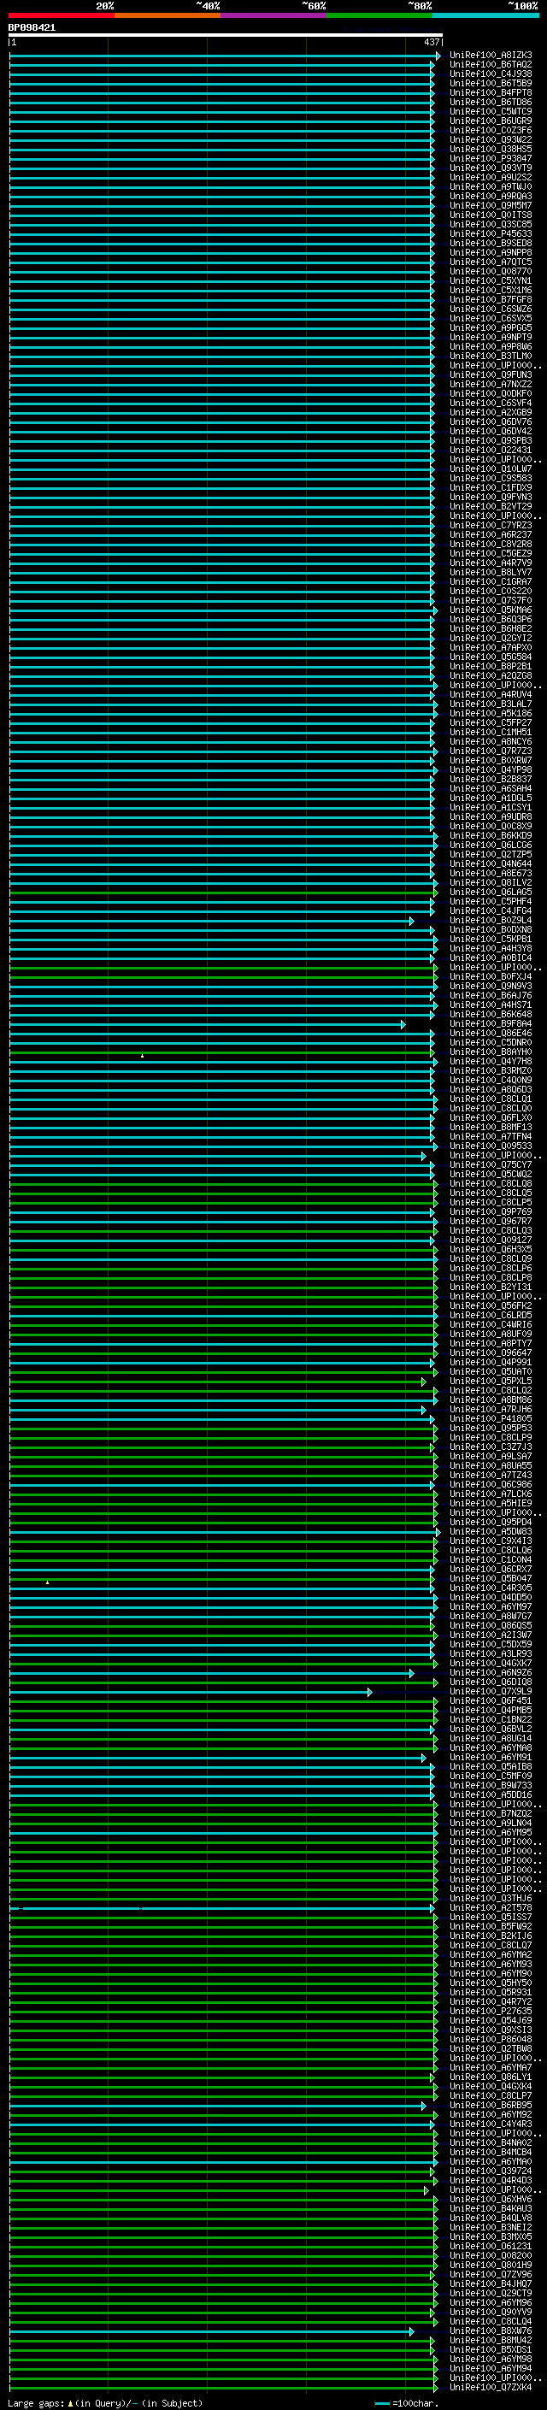The width and height of the screenshot is (547, 2410).
Task: Open the UniRef100_Q5B047 hit
Action: click(491, 1578)
